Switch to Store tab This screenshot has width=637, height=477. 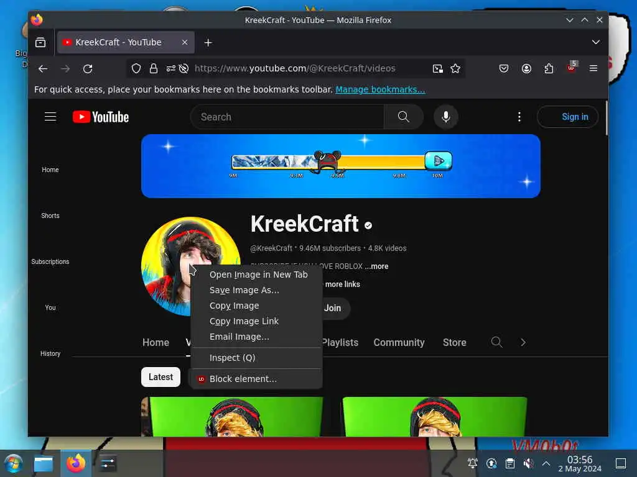click(454, 342)
